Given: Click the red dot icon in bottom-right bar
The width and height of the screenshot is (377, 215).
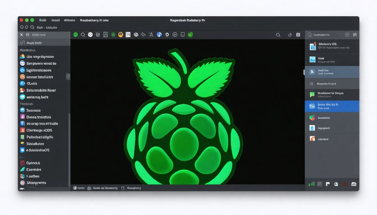Looking at the screenshot, I should pos(345,184).
